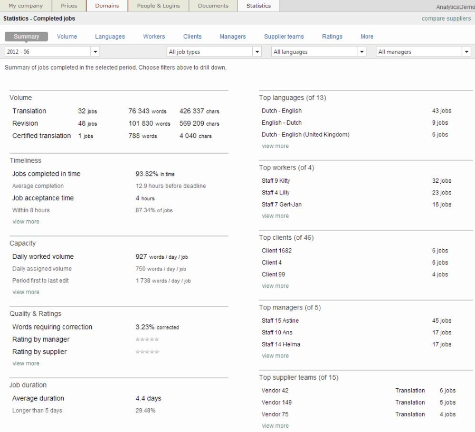Switch to the Domains tab
This screenshot has width=475, height=432.
pyautogui.click(x=107, y=6)
